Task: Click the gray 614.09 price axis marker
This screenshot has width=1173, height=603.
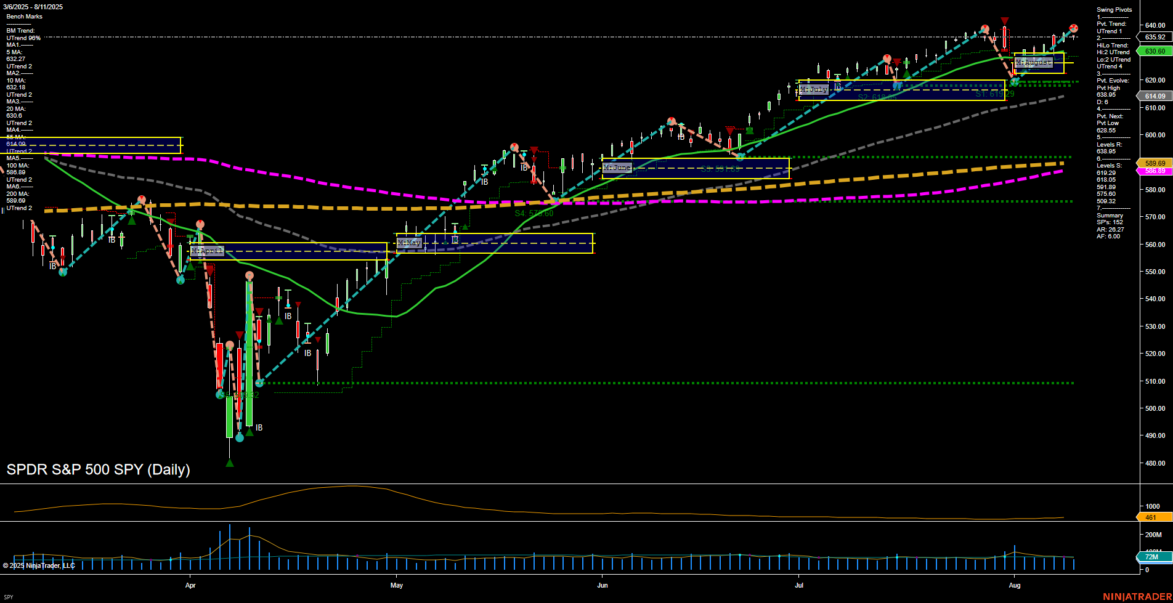Action: 1155,96
